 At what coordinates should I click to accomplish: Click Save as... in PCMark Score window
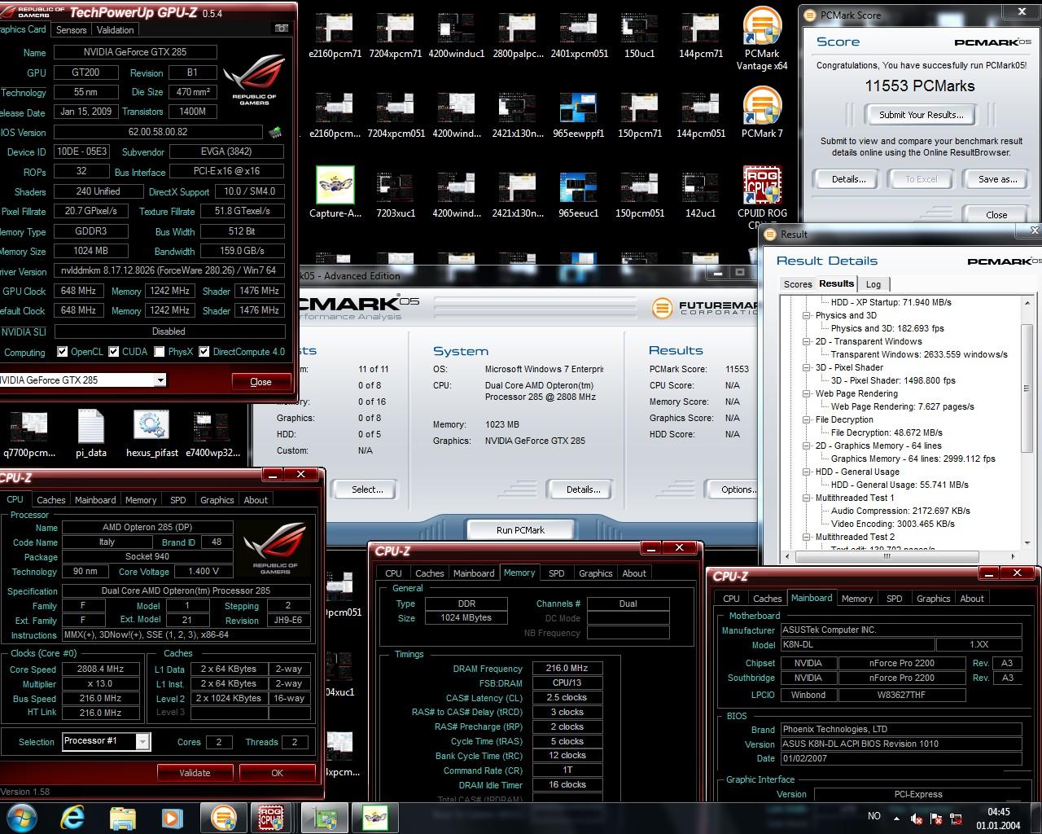pos(998,179)
